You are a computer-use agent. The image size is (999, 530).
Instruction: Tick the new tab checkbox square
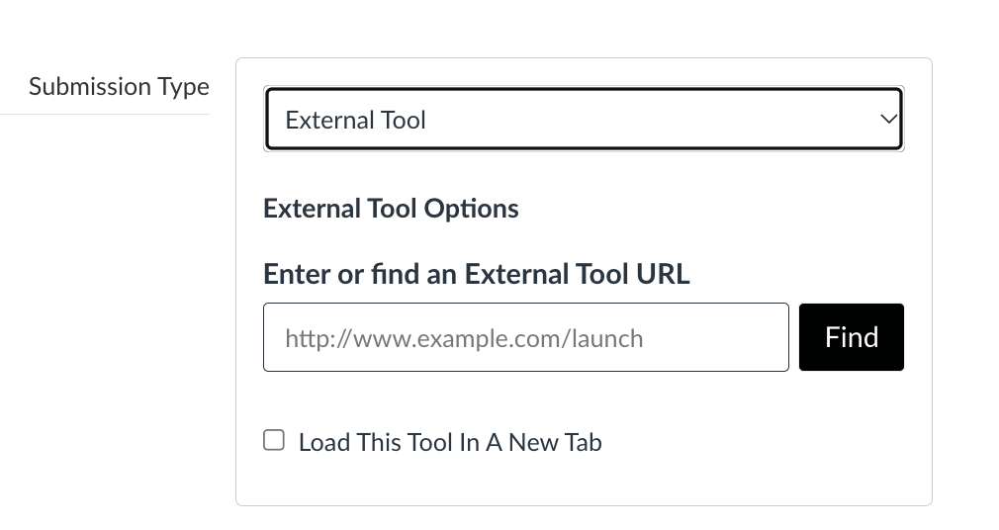pyautogui.click(x=274, y=441)
